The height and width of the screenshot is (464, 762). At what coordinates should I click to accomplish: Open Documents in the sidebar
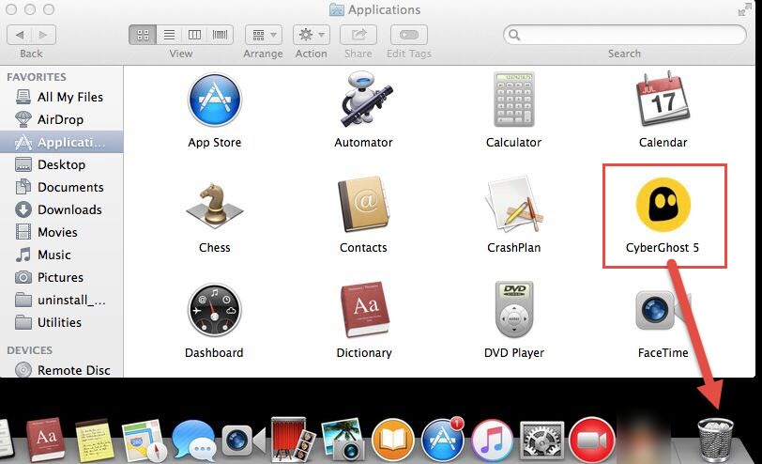pyautogui.click(x=62, y=187)
